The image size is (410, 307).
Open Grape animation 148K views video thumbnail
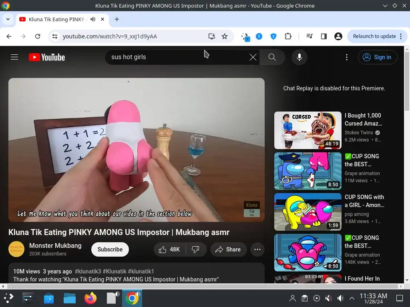tap(308, 253)
